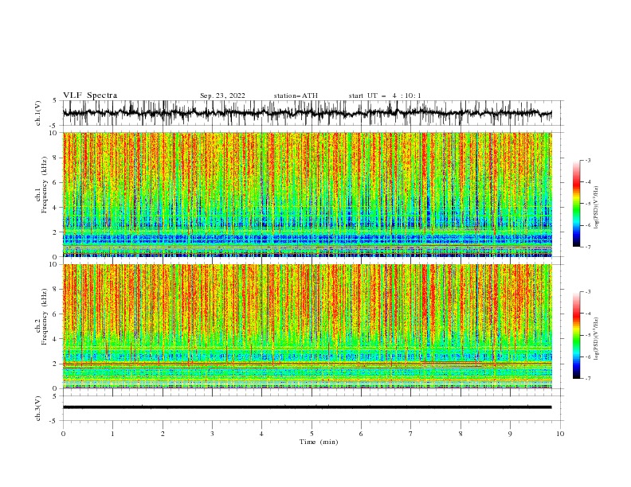Click inside the ch.2 frequency spectrogram

[308, 326]
